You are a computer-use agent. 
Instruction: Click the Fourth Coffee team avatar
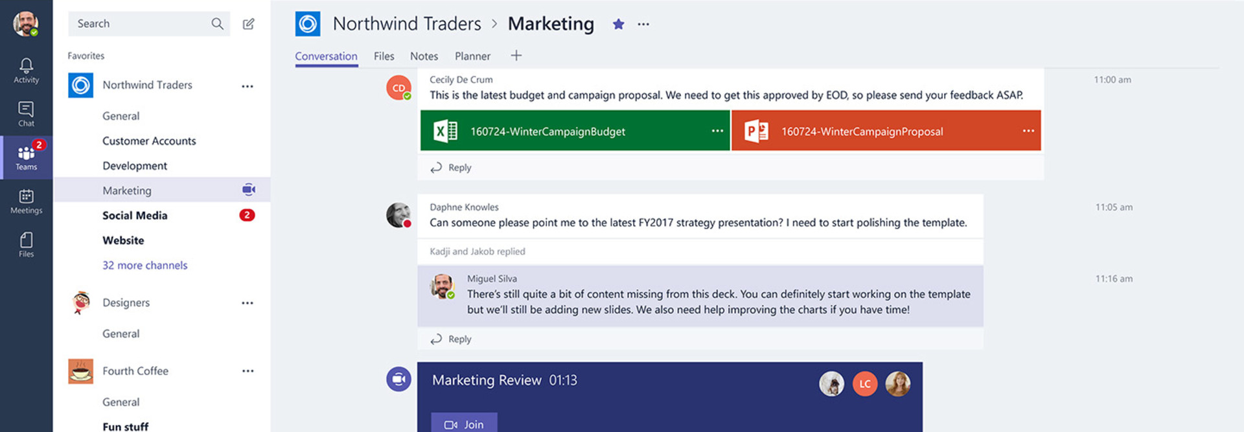pyautogui.click(x=81, y=371)
